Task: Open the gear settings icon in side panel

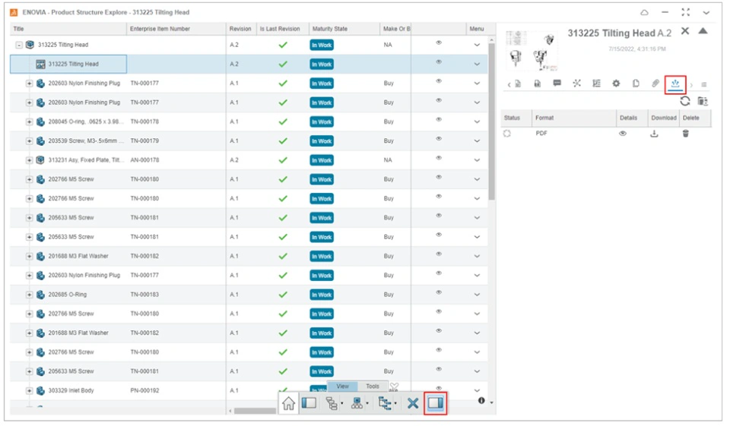Action: (x=616, y=84)
